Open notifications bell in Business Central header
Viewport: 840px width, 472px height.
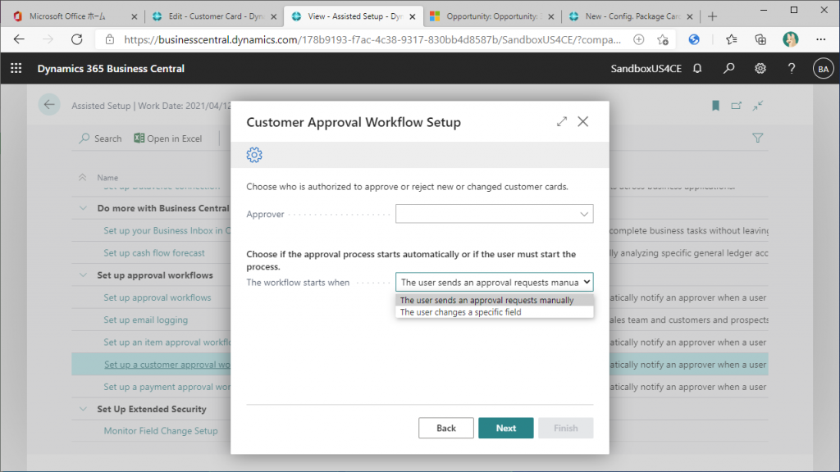697,69
